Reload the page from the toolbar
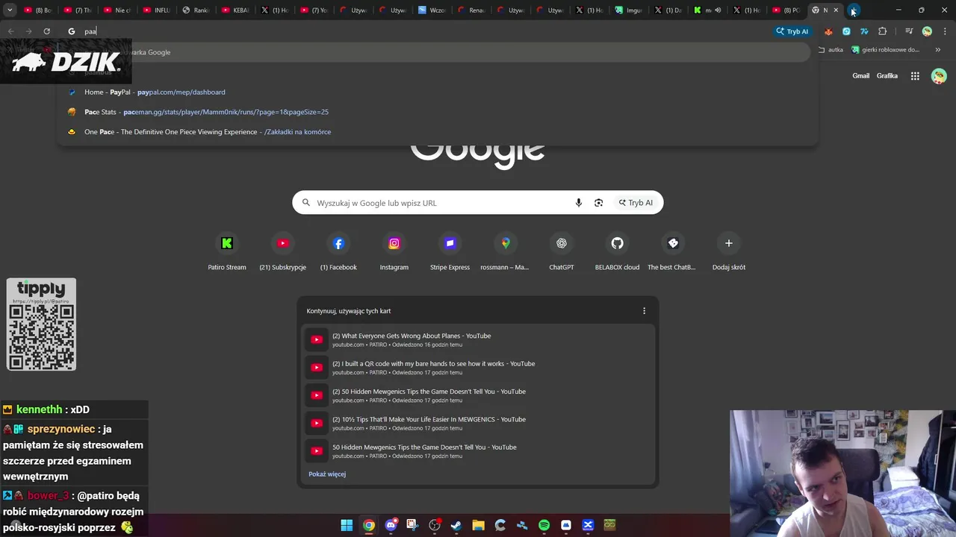956x537 pixels. pyautogui.click(x=46, y=31)
